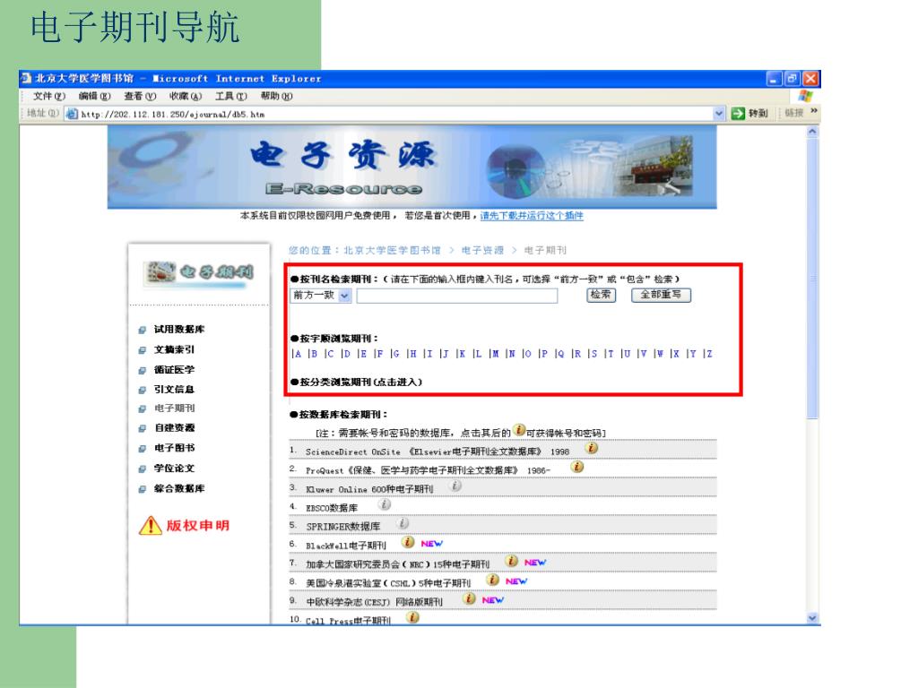Expand links toolbar chevron next to 链接
Screen dimensions: 918x688
[x=813, y=110]
